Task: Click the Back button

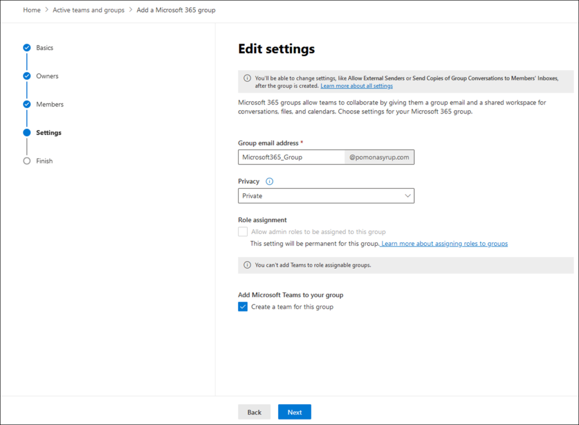Action: click(x=254, y=412)
